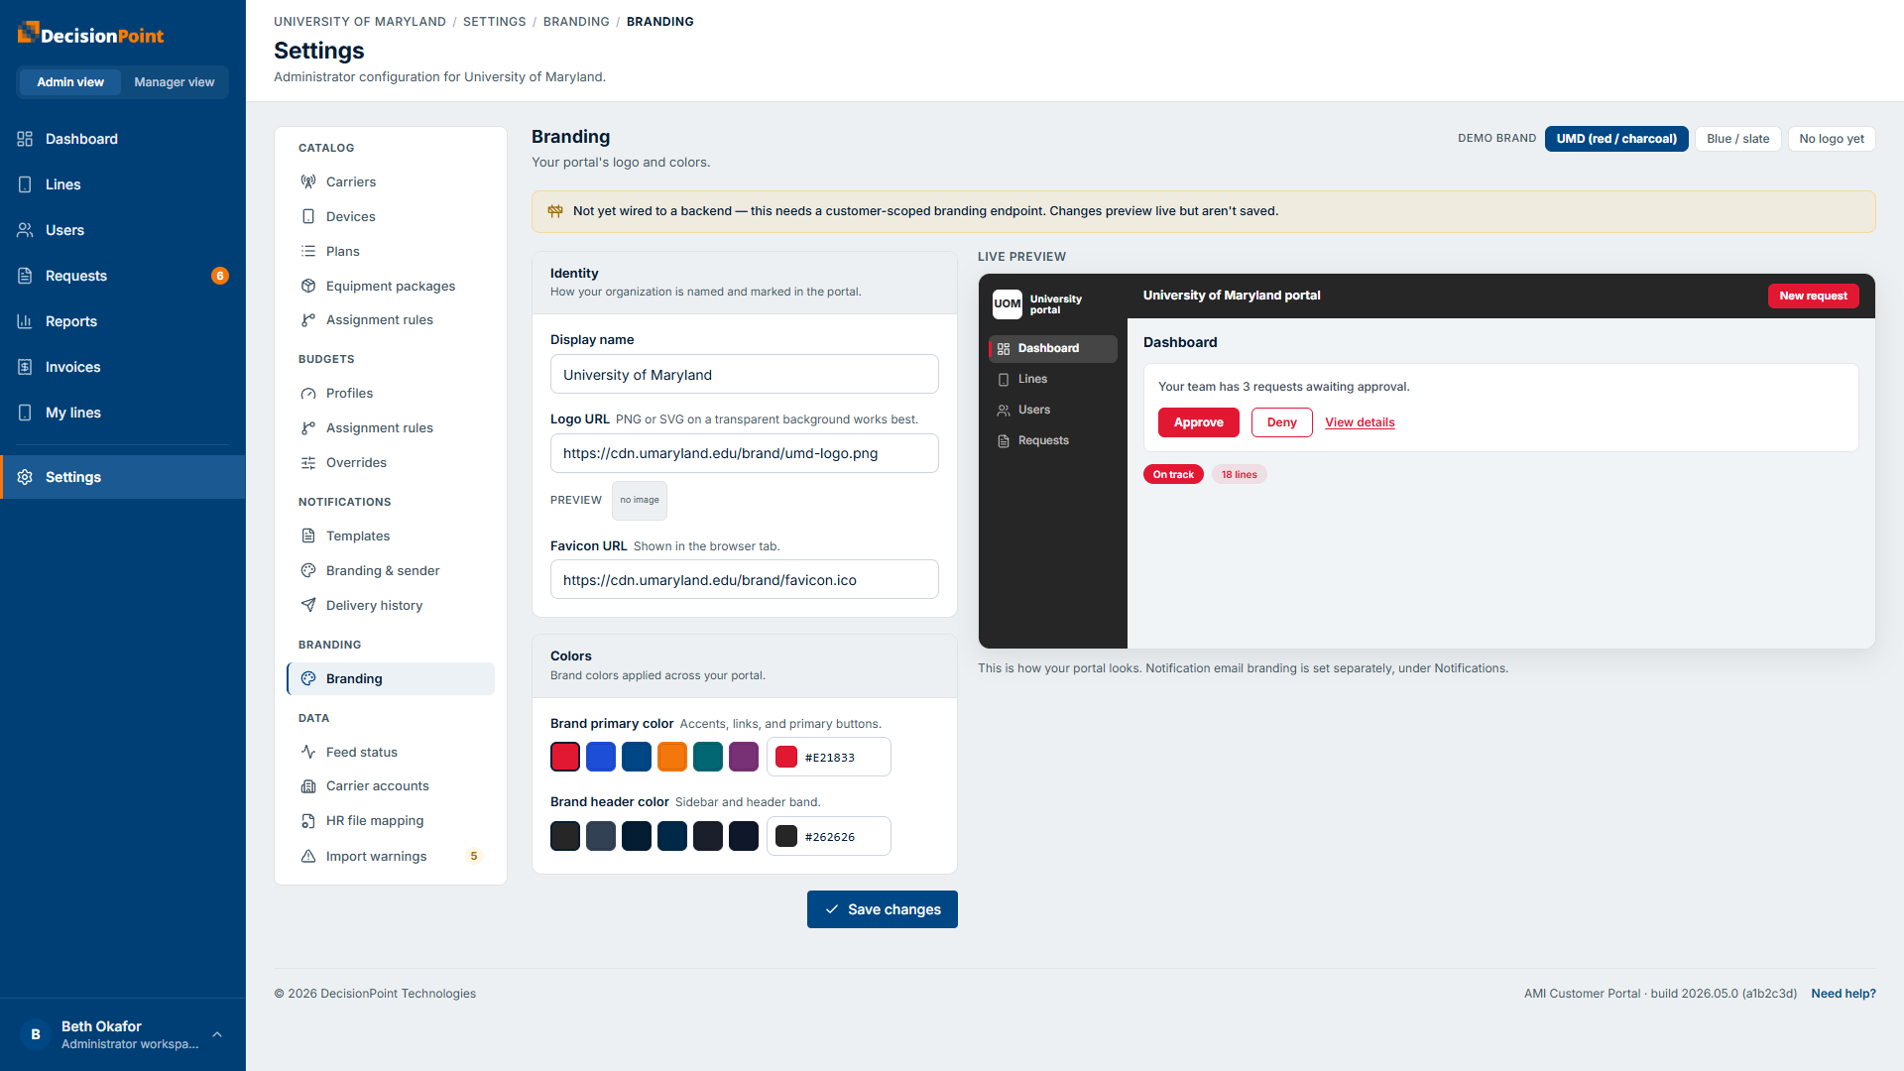Open budget Profiles settings
This screenshot has height=1071, width=1904.
(x=391, y=393)
